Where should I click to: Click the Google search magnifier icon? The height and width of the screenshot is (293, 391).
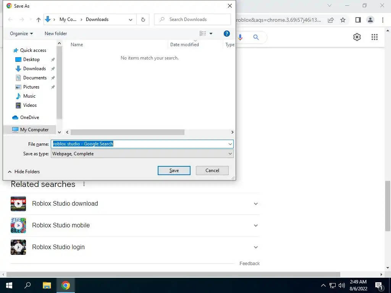coord(256,37)
